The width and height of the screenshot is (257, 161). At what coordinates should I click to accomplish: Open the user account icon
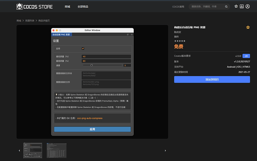[x=247, y=6]
